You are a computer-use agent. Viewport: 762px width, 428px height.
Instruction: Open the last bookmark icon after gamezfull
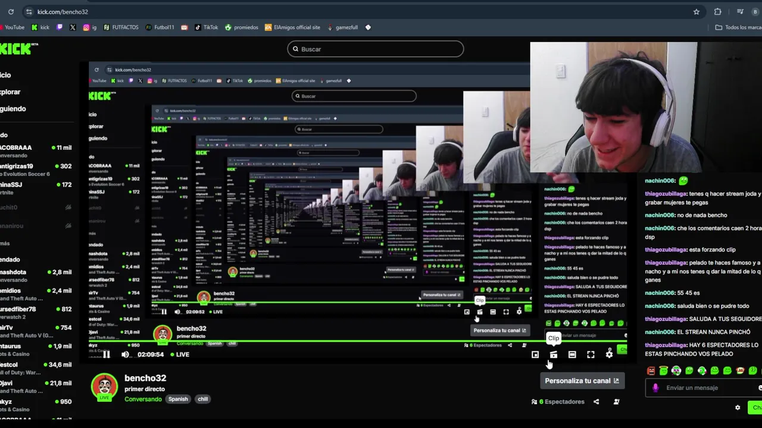(x=368, y=27)
